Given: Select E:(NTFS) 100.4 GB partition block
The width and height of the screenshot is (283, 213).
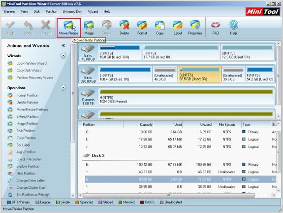Looking at the screenshot, I should (125, 74).
